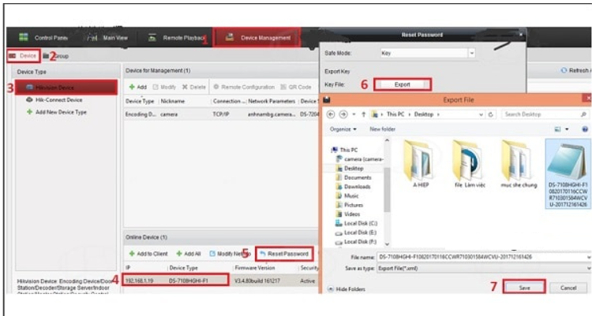Click the Reset Password button

coord(283,254)
